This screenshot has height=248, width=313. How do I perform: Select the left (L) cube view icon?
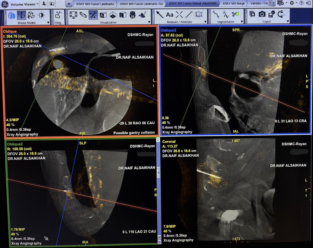123,15
